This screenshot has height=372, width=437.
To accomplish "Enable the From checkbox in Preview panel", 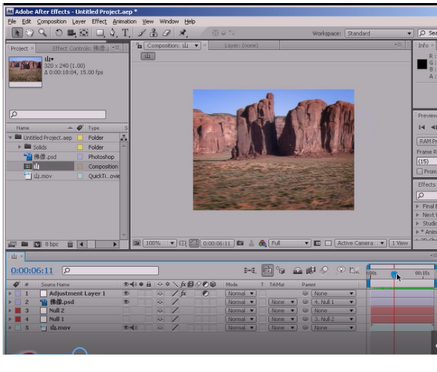I will (420, 172).
